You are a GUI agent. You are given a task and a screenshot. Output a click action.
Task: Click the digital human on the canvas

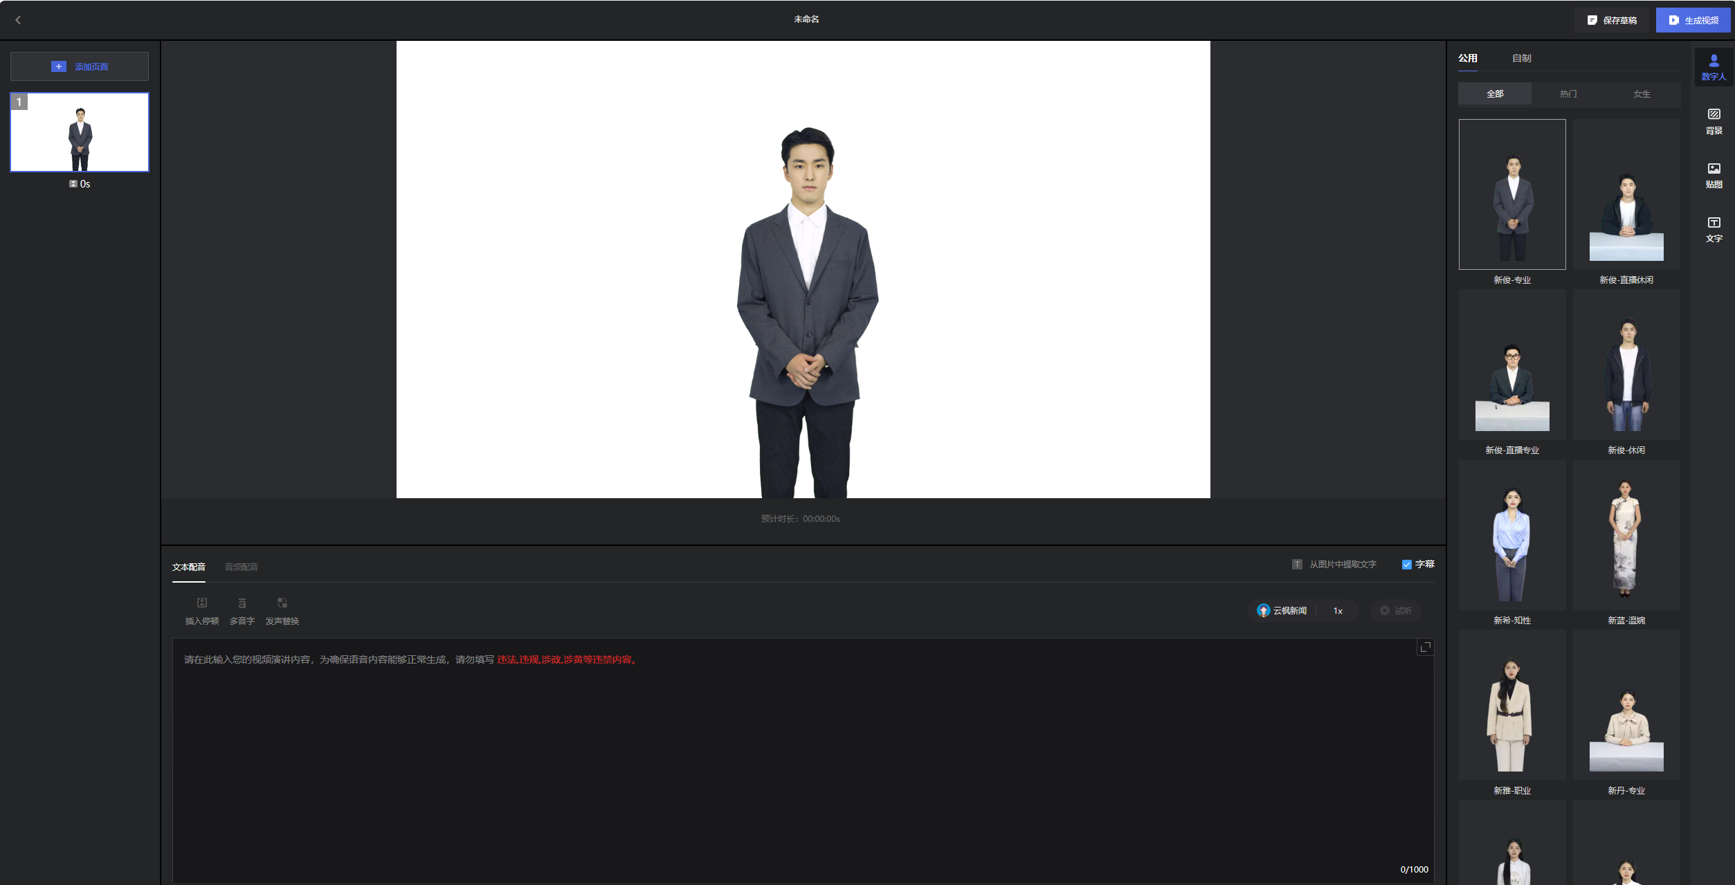point(807,312)
